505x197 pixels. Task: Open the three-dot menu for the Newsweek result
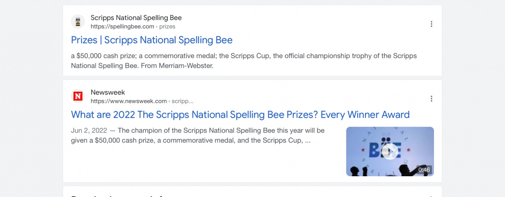[x=431, y=99]
